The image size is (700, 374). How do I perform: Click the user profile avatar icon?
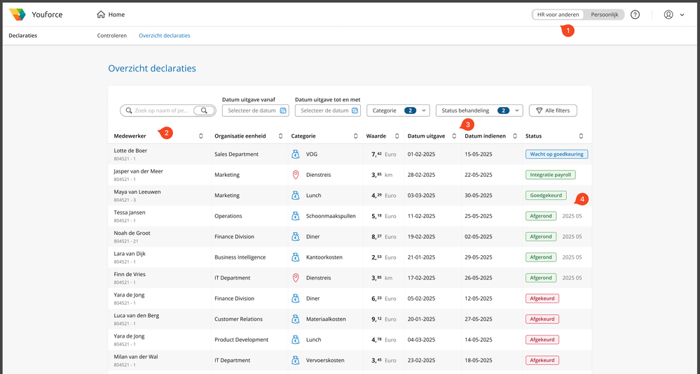pyautogui.click(x=668, y=15)
